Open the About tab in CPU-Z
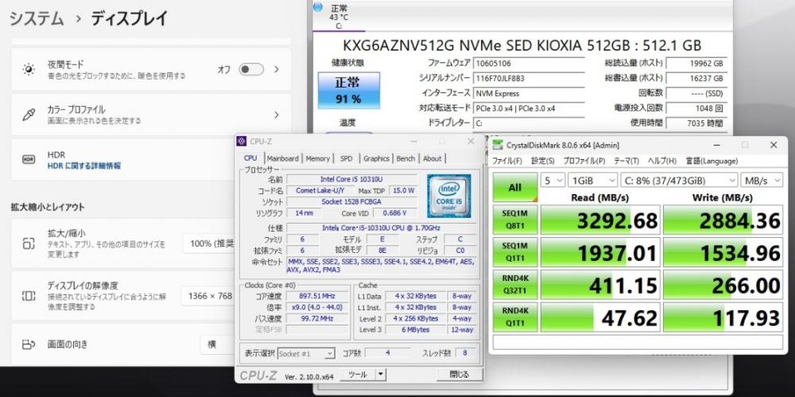The image size is (795, 397). click(432, 158)
